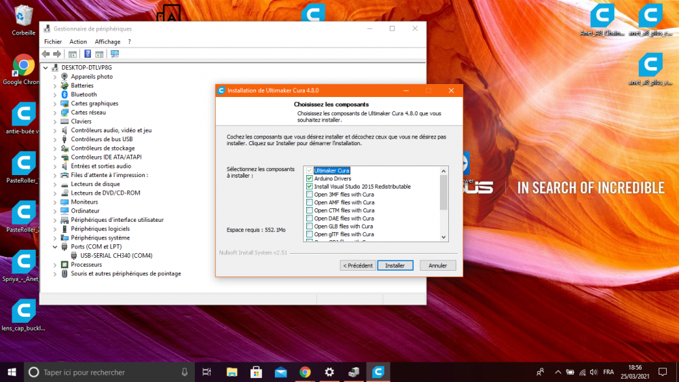Click the Forward arrow in Device Manager toolbar
The width and height of the screenshot is (679, 382).
pyautogui.click(x=57, y=54)
